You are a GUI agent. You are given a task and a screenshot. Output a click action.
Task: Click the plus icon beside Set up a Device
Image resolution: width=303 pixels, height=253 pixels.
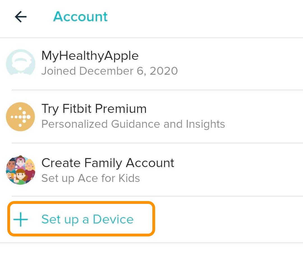(20, 219)
